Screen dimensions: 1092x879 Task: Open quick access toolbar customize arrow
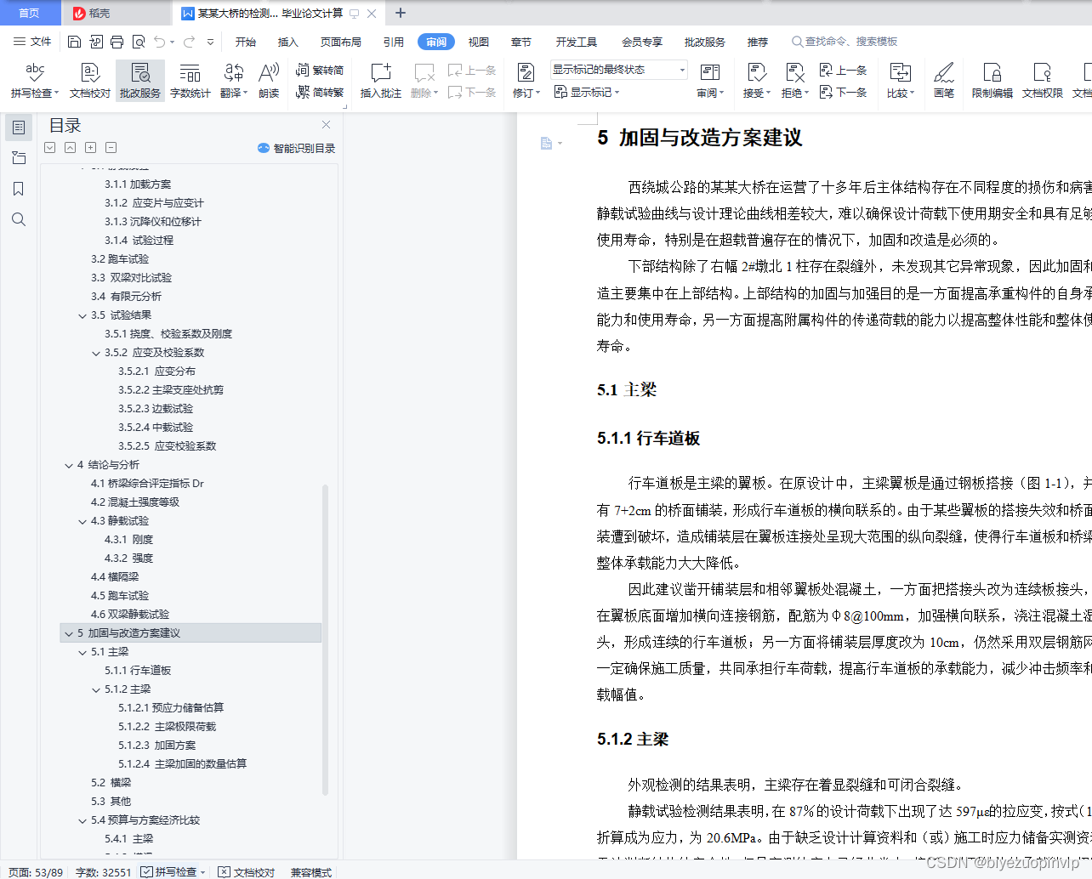click(x=211, y=42)
